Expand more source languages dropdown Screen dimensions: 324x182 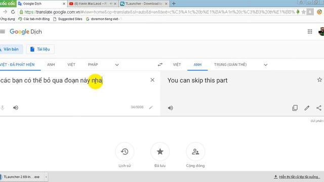(117, 65)
